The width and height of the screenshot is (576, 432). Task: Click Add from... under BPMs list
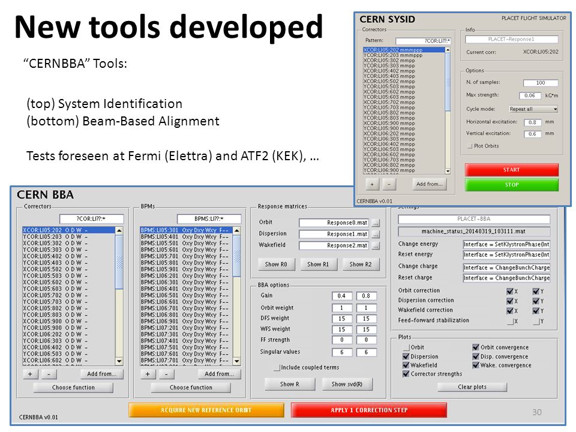(220, 374)
